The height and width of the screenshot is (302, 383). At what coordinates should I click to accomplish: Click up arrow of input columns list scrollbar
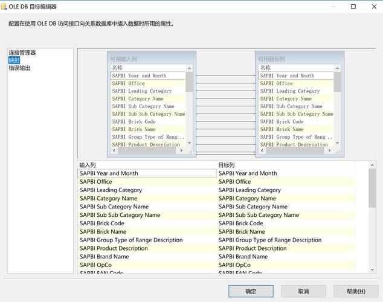tap(189, 69)
